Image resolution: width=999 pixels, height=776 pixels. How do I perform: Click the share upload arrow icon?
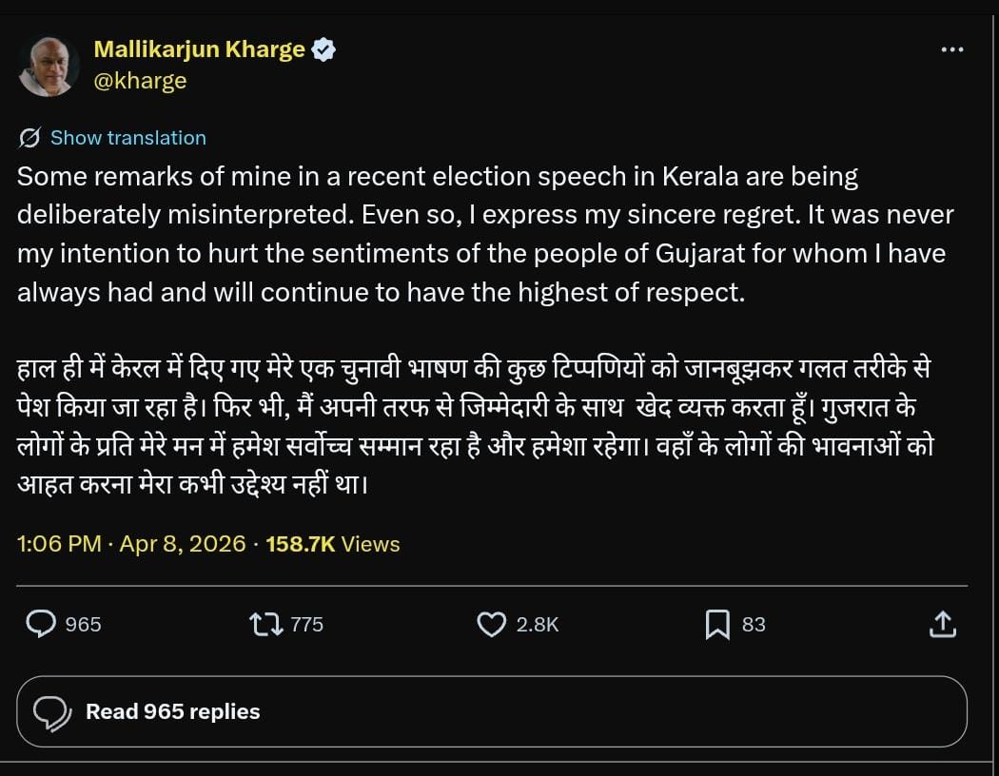[941, 624]
